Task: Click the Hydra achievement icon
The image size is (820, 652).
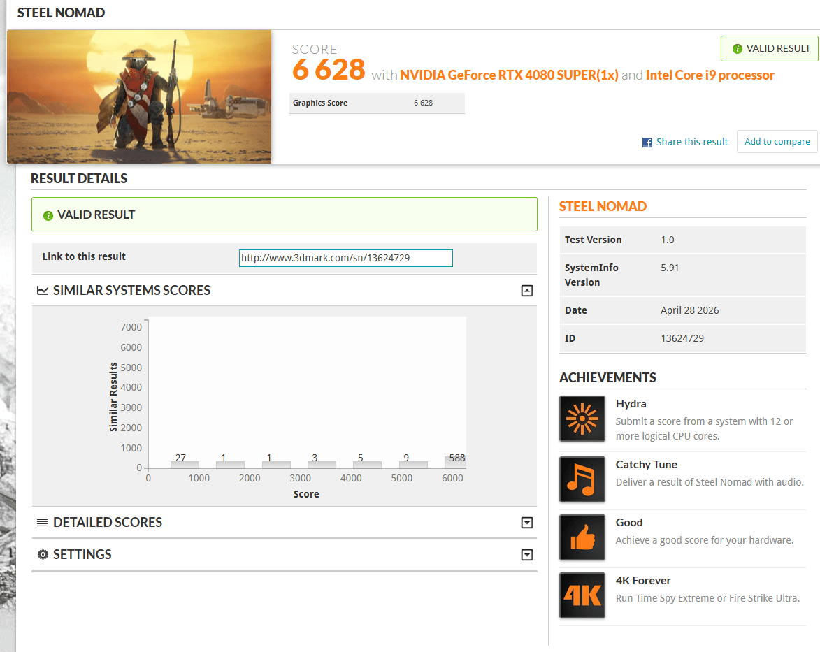Action: 582,419
